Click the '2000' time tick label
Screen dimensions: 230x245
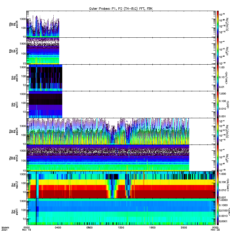point(184,228)
